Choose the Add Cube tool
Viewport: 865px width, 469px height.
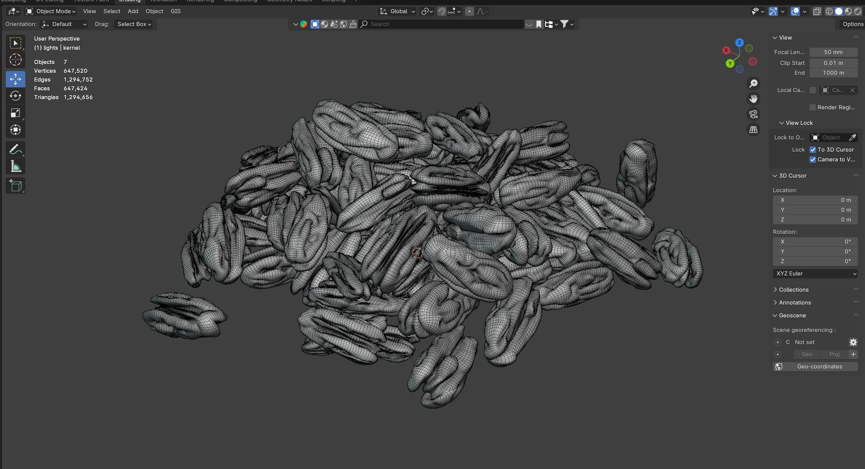pos(15,186)
